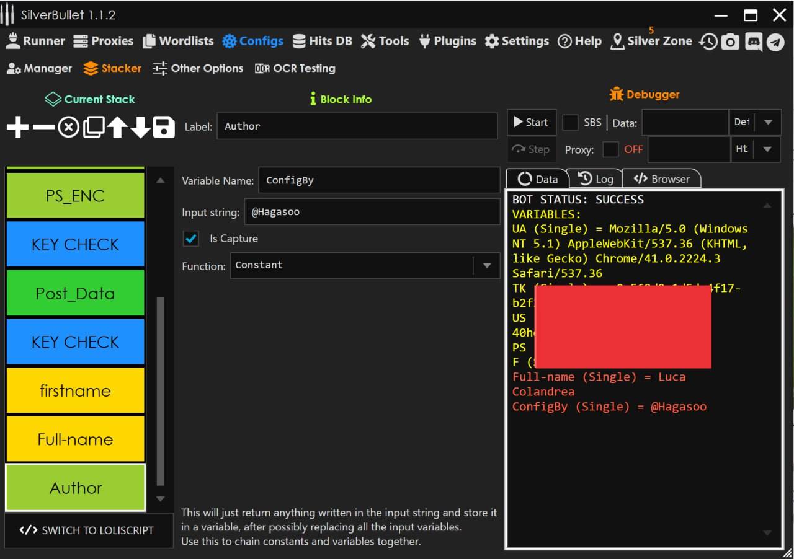Click the clear stack circled X icon
794x559 pixels.
click(68, 128)
